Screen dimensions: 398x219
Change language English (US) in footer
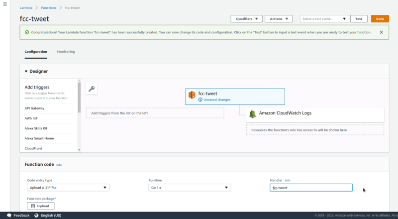coord(51,216)
